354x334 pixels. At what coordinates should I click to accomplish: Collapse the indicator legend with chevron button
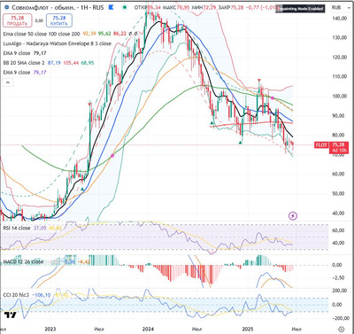click(x=8, y=82)
